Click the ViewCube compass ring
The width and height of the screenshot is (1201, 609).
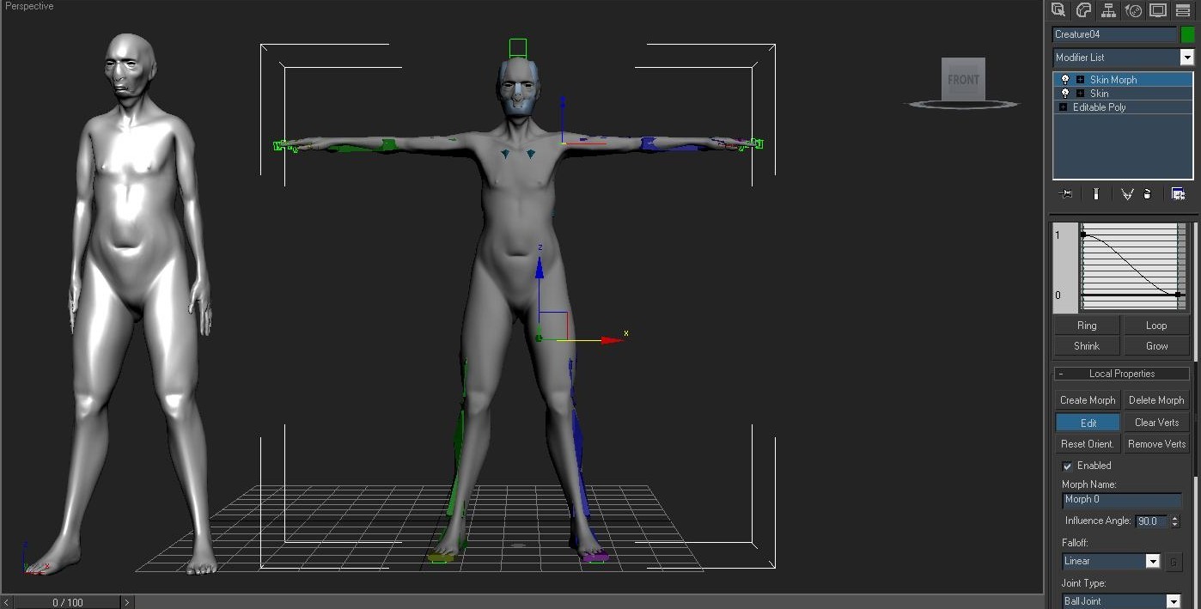[x=961, y=105]
